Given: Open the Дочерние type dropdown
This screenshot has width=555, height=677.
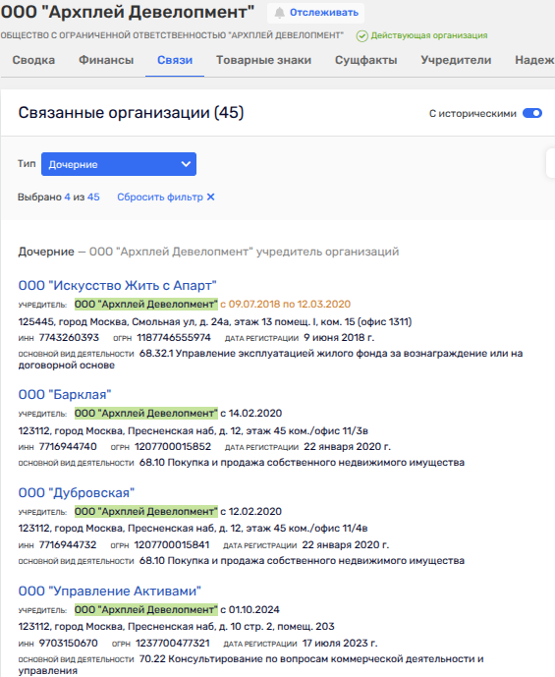Looking at the screenshot, I should pos(119,164).
